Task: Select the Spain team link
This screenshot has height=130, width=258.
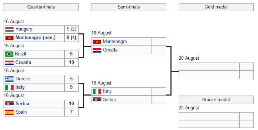Action: pyautogui.click(x=21, y=112)
